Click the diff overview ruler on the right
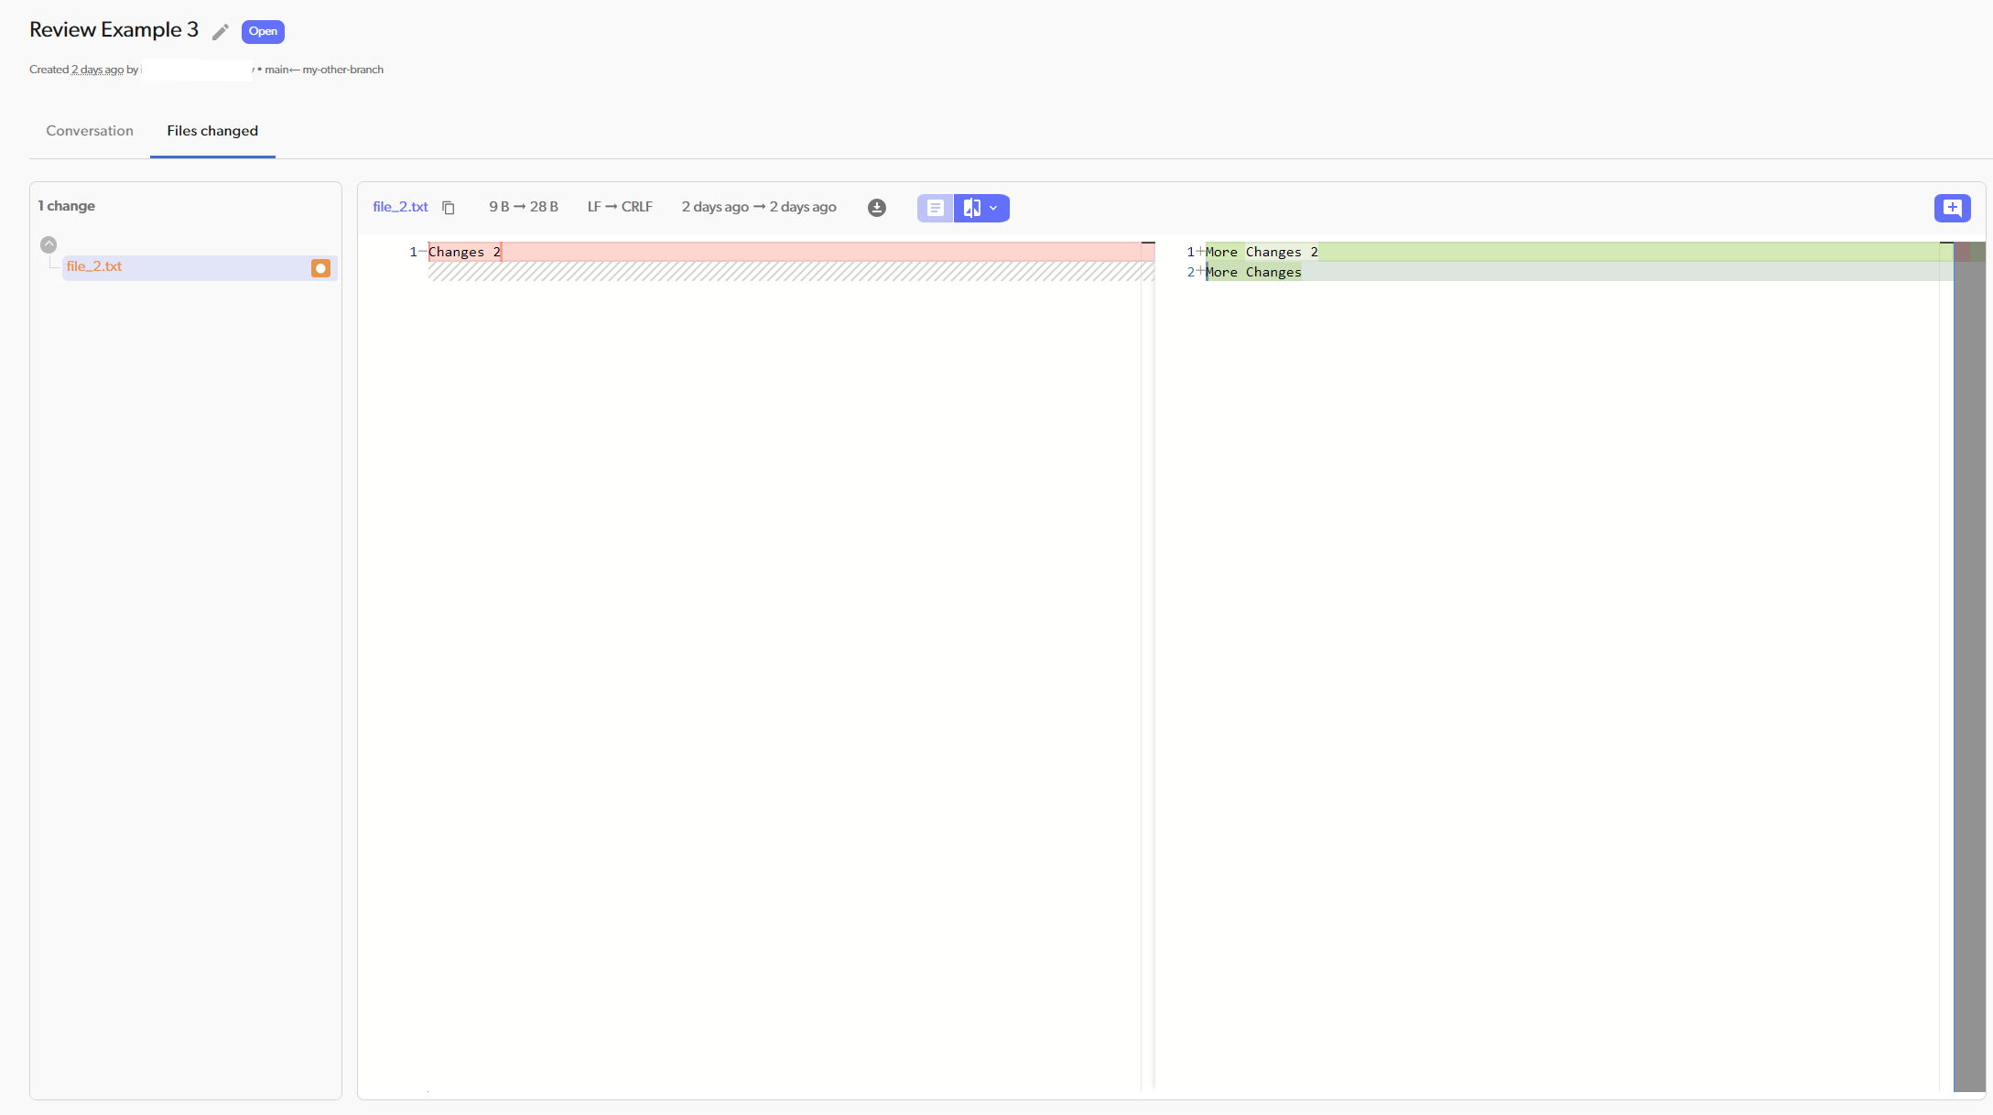This screenshot has height=1115, width=1993. pyautogui.click(x=1968, y=641)
